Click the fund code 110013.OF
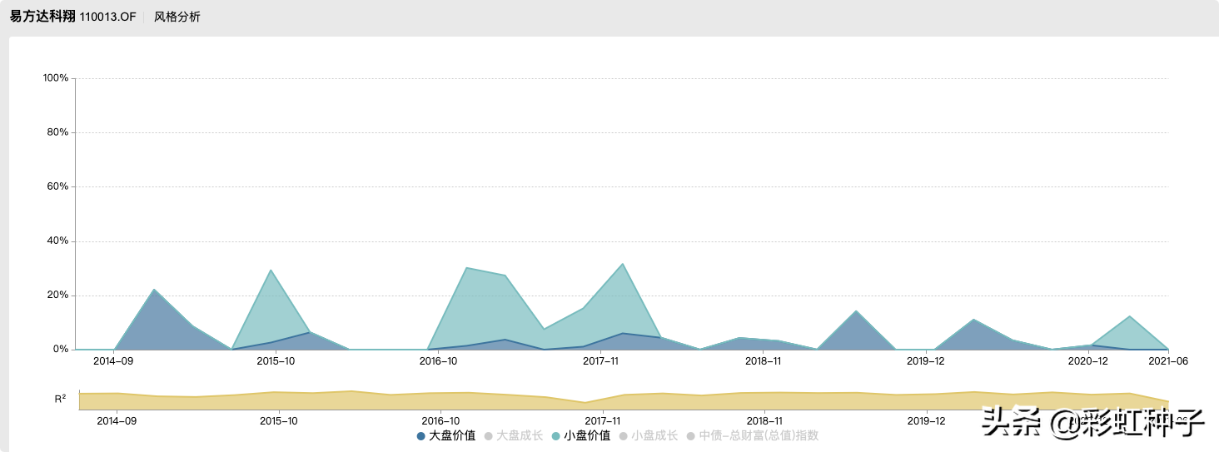This screenshot has height=452, width=1219. tap(108, 17)
